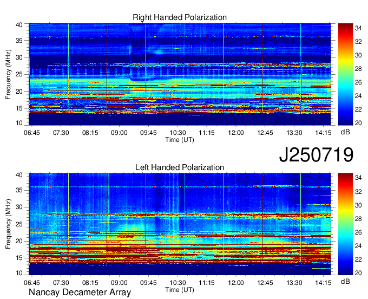Click the 11:15 tick on left-handed plot
The image size is (368, 299).
(207, 283)
